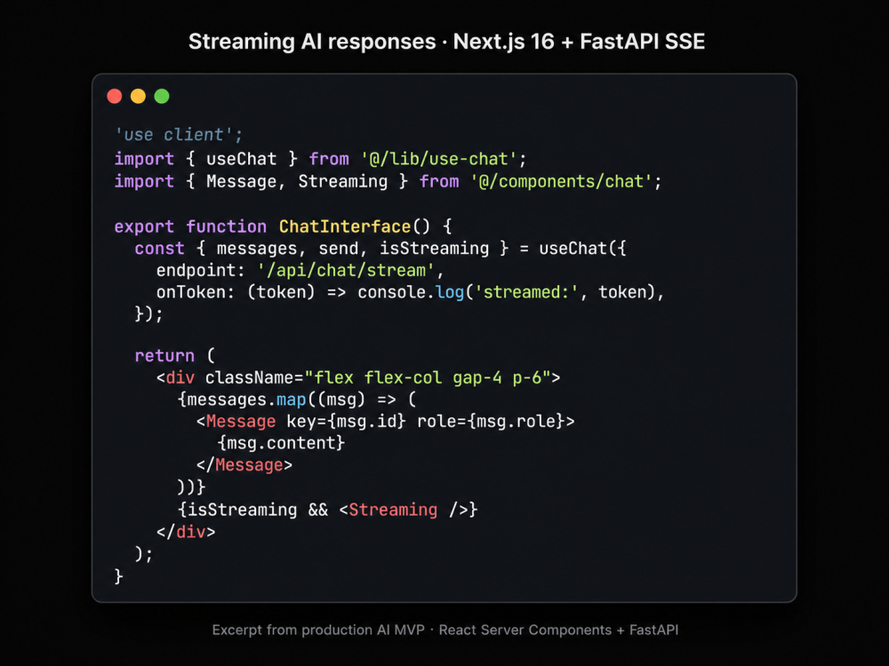Click the yellow minimize dot
Viewport: 889px width, 666px height.
click(139, 96)
